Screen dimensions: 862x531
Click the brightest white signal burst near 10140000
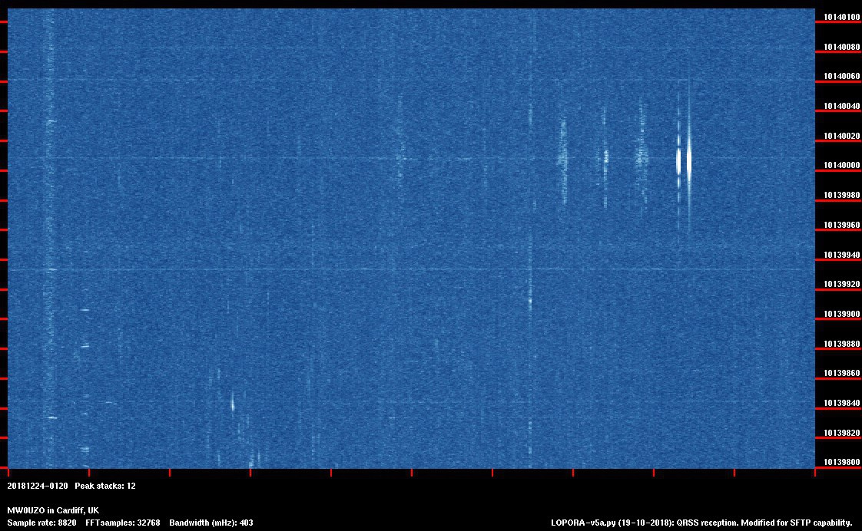(688, 160)
